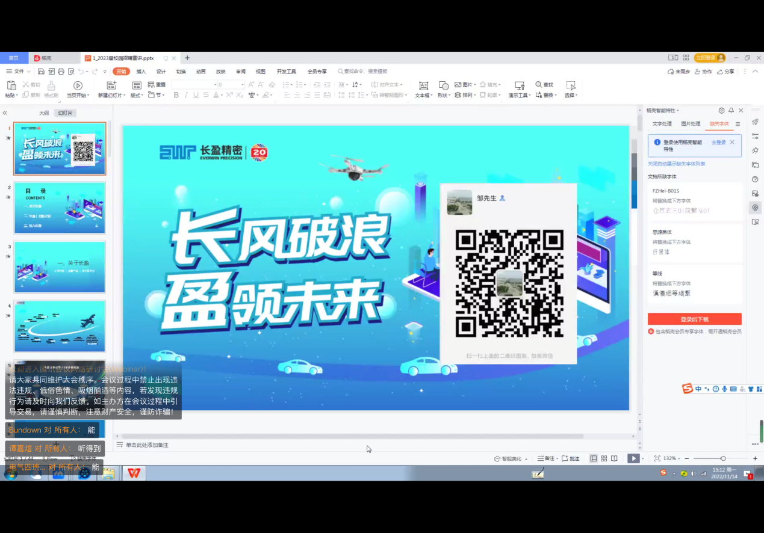The height and width of the screenshot is (533, 764).
Task: Switch to slide sorter view in status bar
Action: pos(604,458)
